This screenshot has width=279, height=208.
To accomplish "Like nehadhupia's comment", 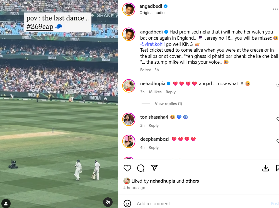I will pyautogui.click(x=278, y=85).
